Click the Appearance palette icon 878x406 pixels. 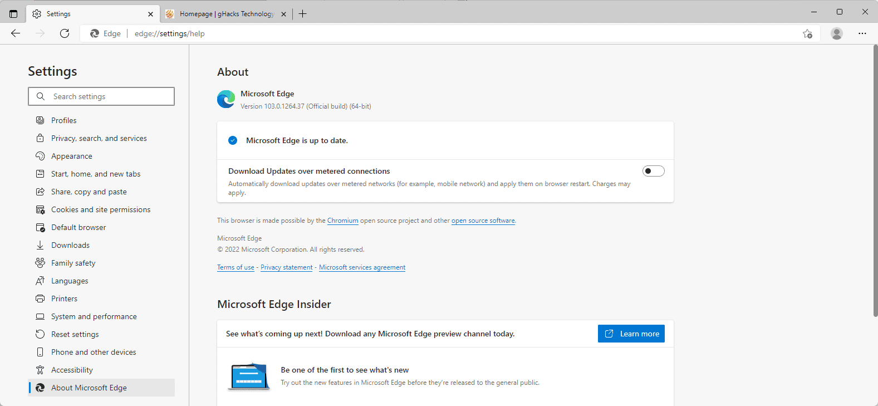40,156
